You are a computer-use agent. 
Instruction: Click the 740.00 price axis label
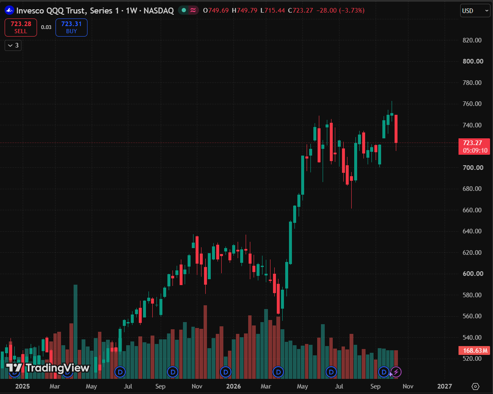click(x=472, y=125)
